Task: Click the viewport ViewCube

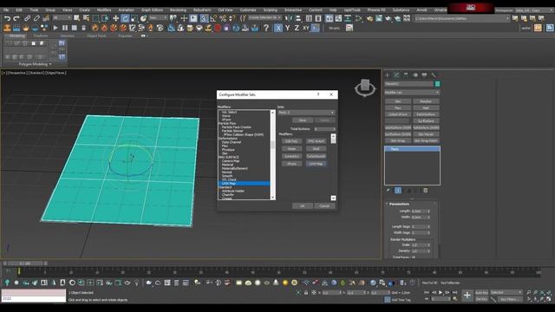Action: pos(365,88)
